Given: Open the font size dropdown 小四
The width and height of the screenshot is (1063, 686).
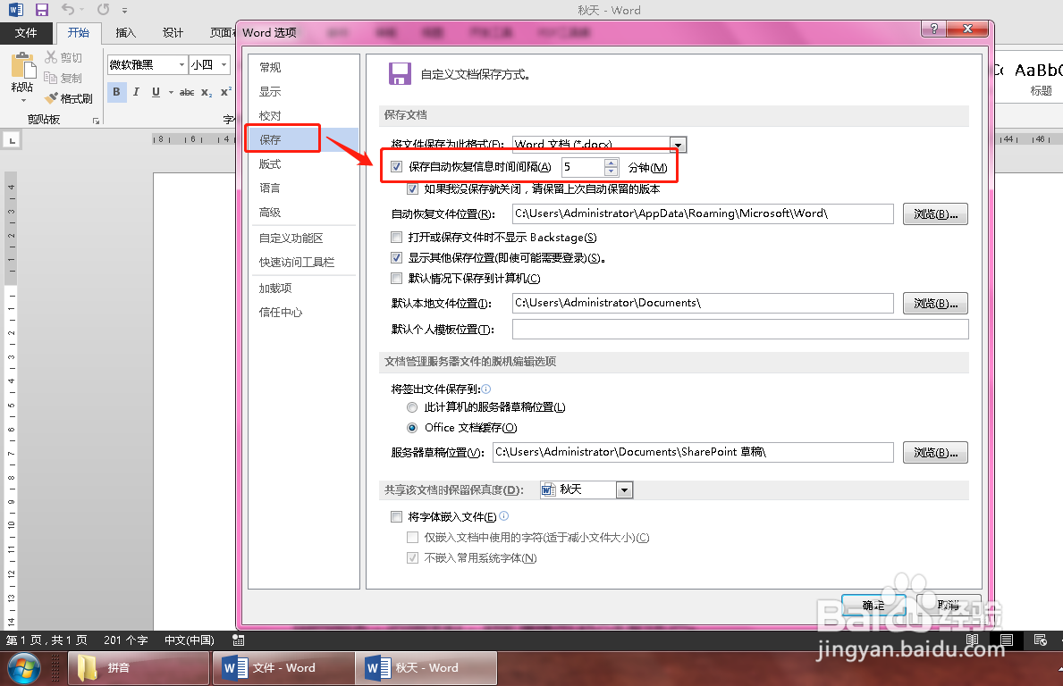Looking at the screenshot, I should (224, 64).
